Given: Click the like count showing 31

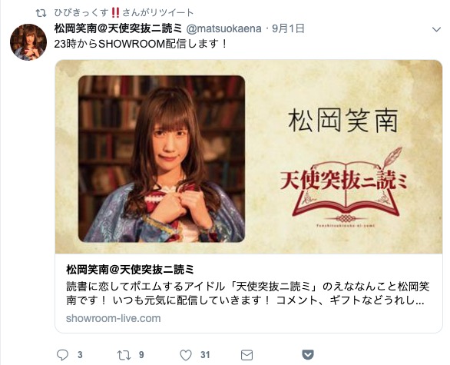Looking at the screenshot, I should coord(205,355).
